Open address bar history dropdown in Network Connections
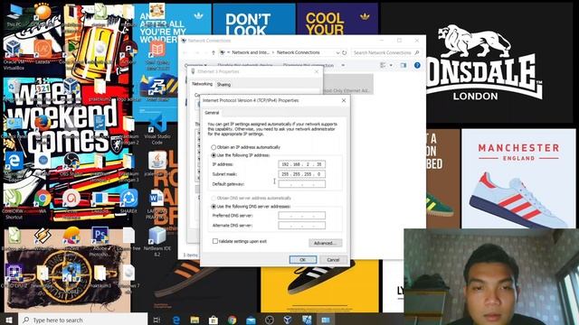 coord(337,52)
